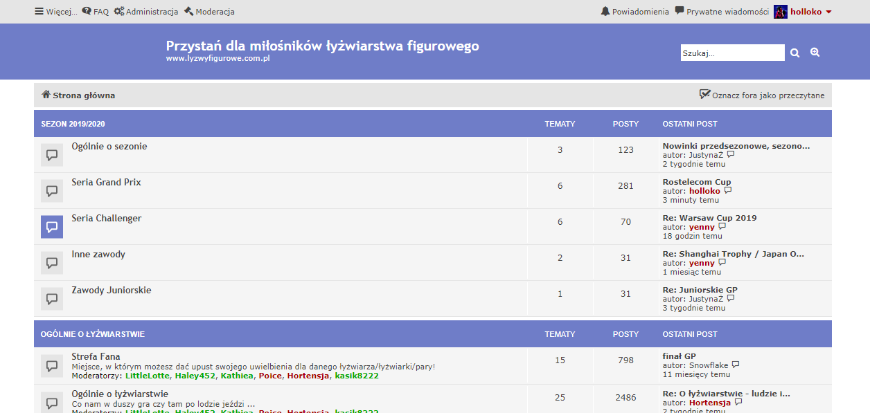Open Inne zawody forum
The image size is (870, 413).
[98, 255]
